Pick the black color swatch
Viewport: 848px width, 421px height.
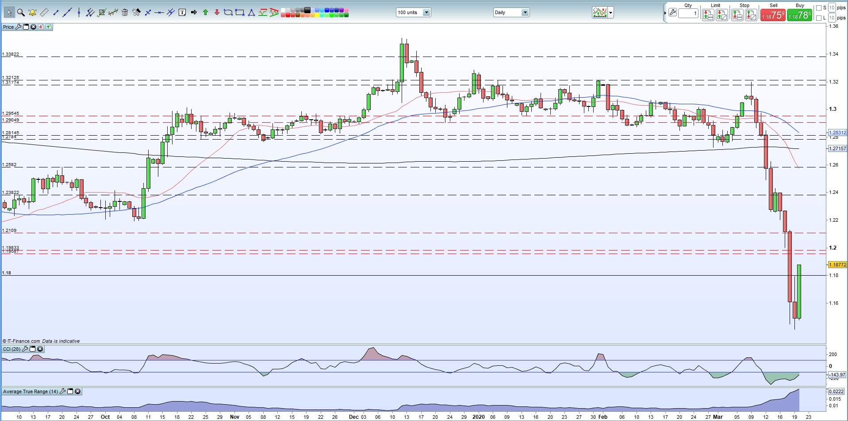[307, 10]
